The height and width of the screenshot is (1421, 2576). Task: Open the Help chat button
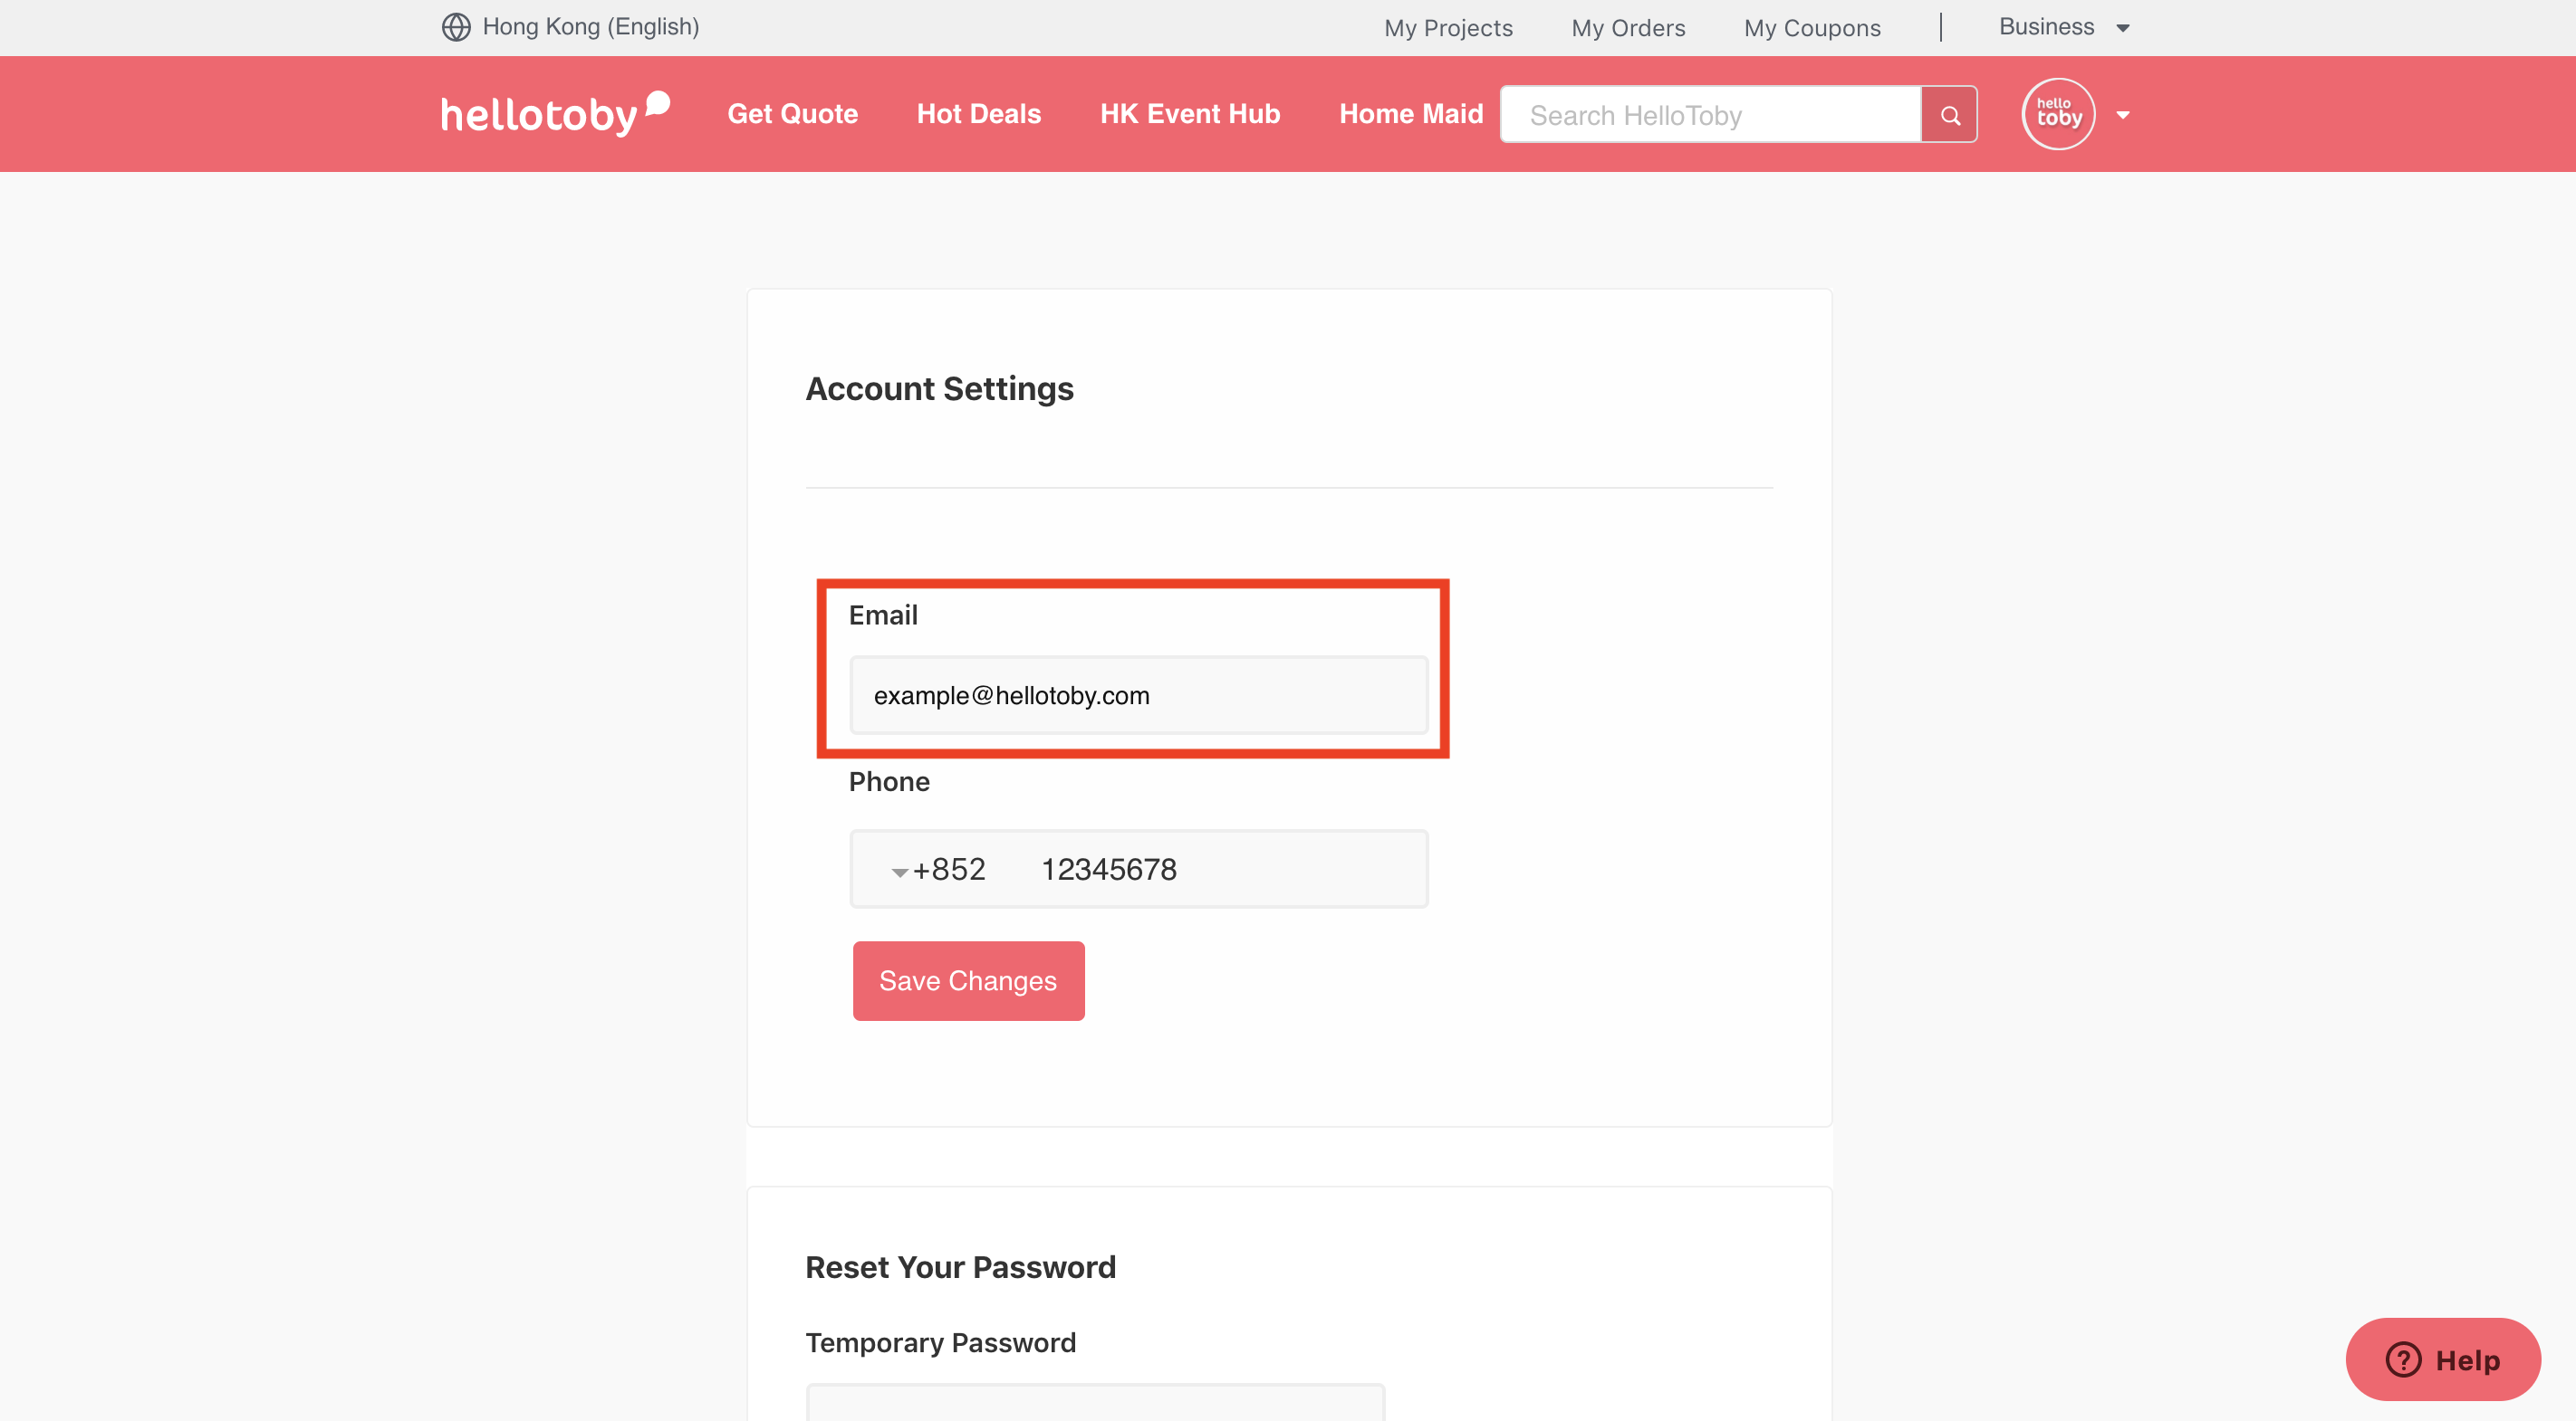point(2442,1359)
